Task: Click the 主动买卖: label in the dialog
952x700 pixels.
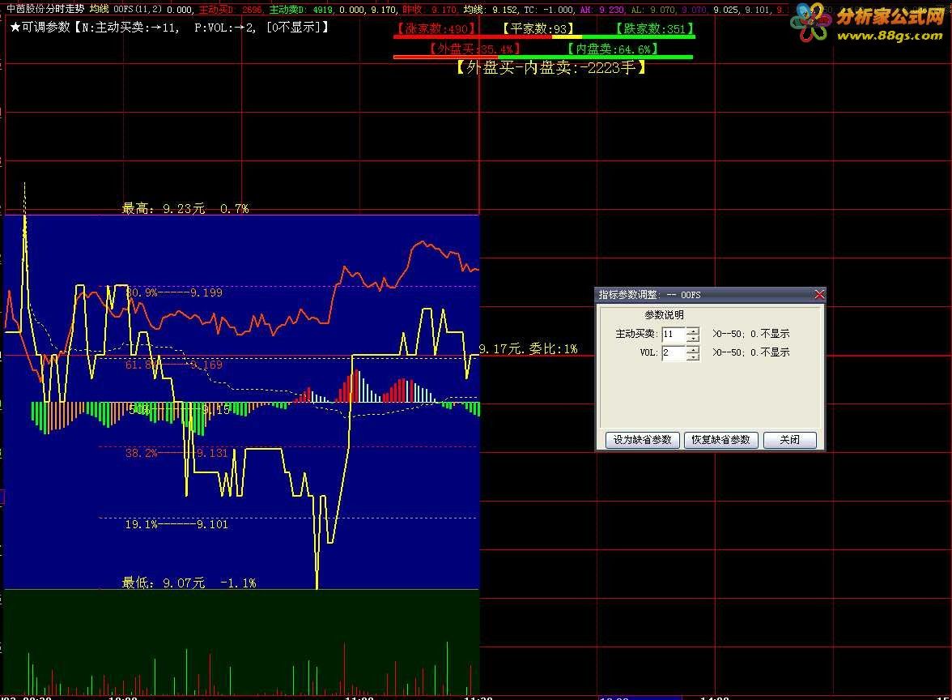Action: click(x=636, y=334)
